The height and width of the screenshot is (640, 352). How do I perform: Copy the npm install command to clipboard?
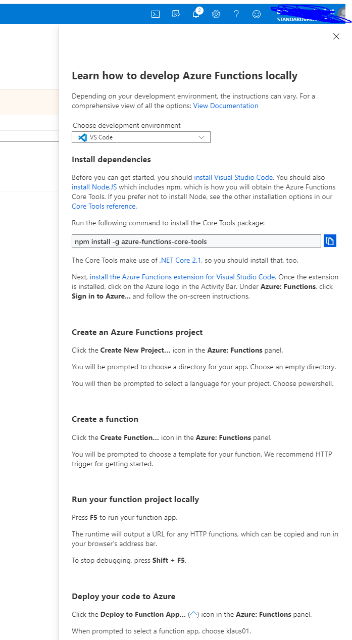click(329, 241)
